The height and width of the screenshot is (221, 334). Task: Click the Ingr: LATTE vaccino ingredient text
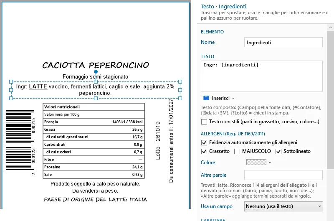coord(95,90)
